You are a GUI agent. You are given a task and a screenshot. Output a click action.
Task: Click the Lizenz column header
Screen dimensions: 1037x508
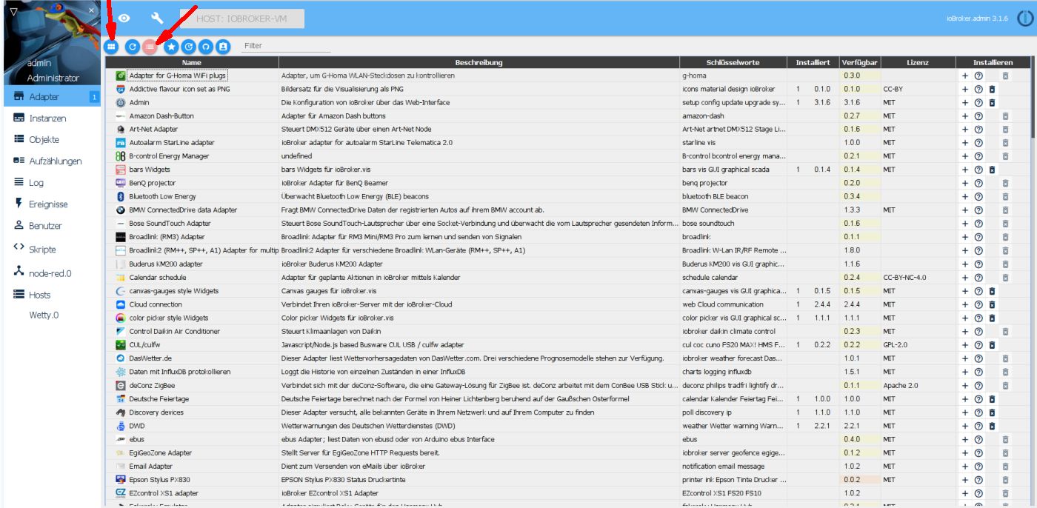click(x=917, y=63)
